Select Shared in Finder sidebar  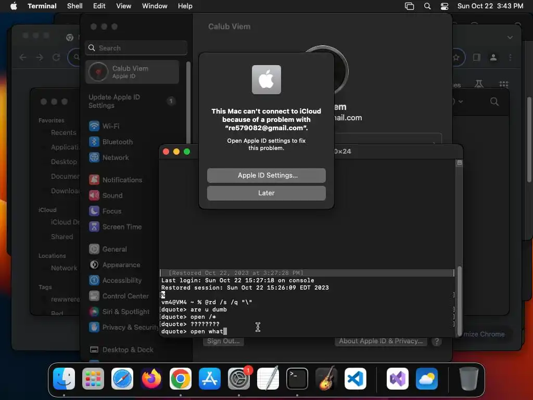point(62,237)
